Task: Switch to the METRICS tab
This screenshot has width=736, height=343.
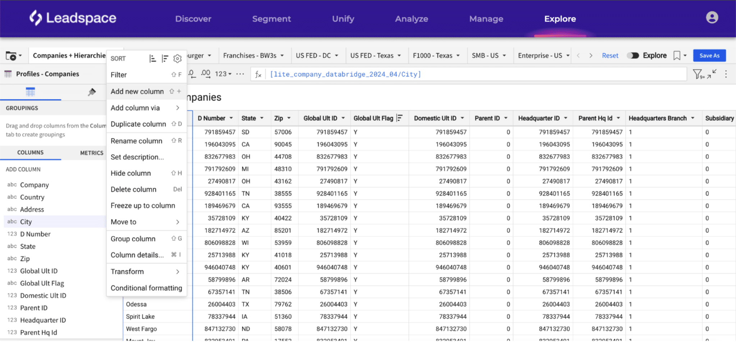Action: click(92, 153)
